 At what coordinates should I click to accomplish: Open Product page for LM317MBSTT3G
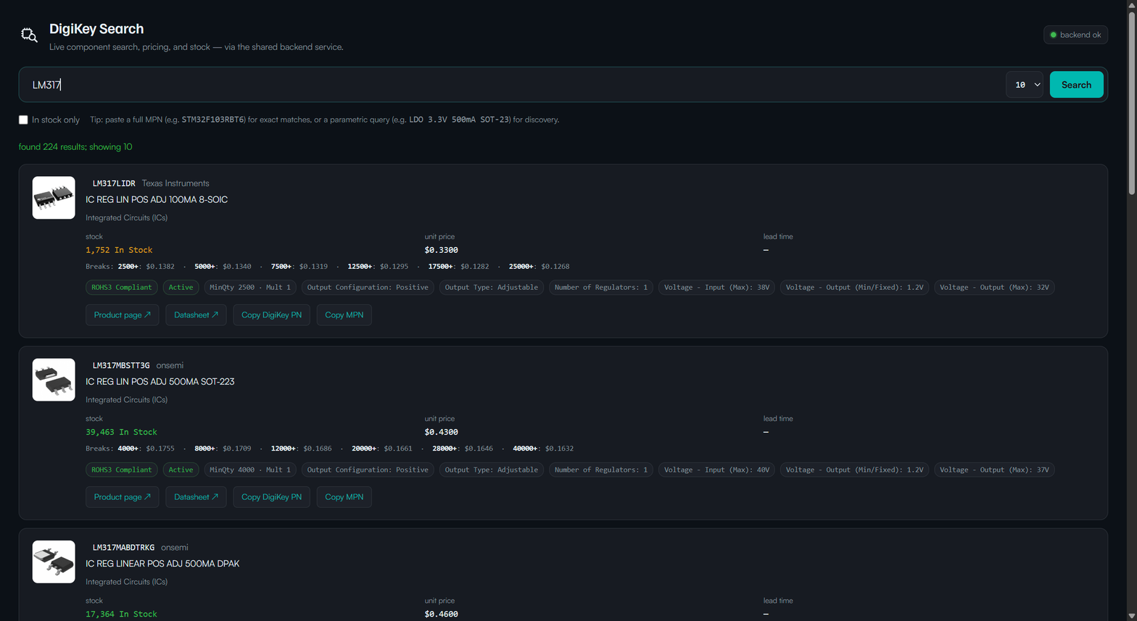point(122,497)
